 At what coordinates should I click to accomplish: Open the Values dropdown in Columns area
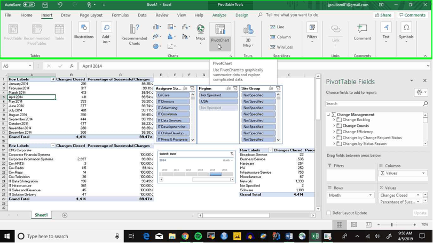[x=423, y=173]
